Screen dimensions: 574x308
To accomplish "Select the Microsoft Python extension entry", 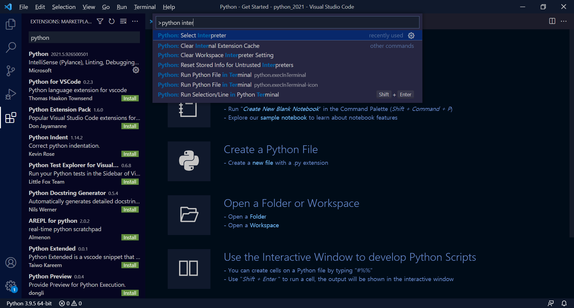I will pyautogui.click(x=84, y=62).
